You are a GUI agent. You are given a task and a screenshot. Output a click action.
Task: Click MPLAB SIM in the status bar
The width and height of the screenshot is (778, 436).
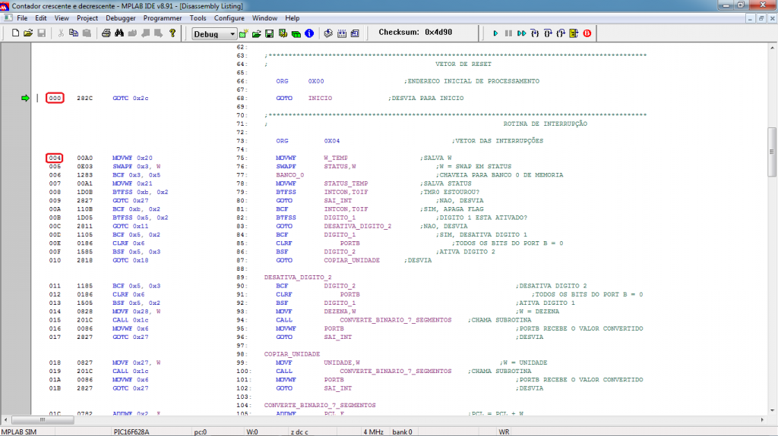pos(19,431)
